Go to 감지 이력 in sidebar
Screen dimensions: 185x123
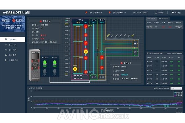[12, 50]
